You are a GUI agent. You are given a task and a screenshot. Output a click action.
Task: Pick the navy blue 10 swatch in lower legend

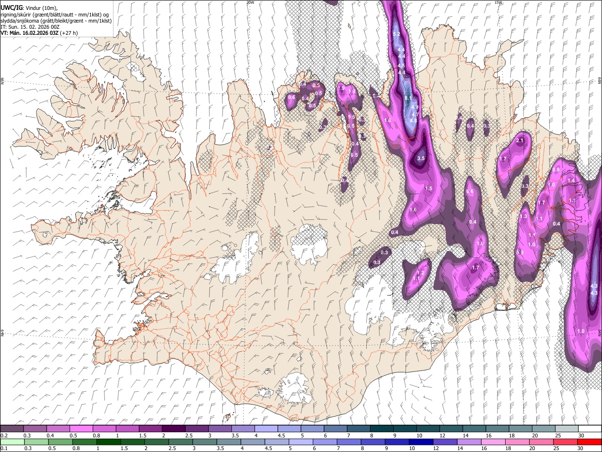[421, 442]
